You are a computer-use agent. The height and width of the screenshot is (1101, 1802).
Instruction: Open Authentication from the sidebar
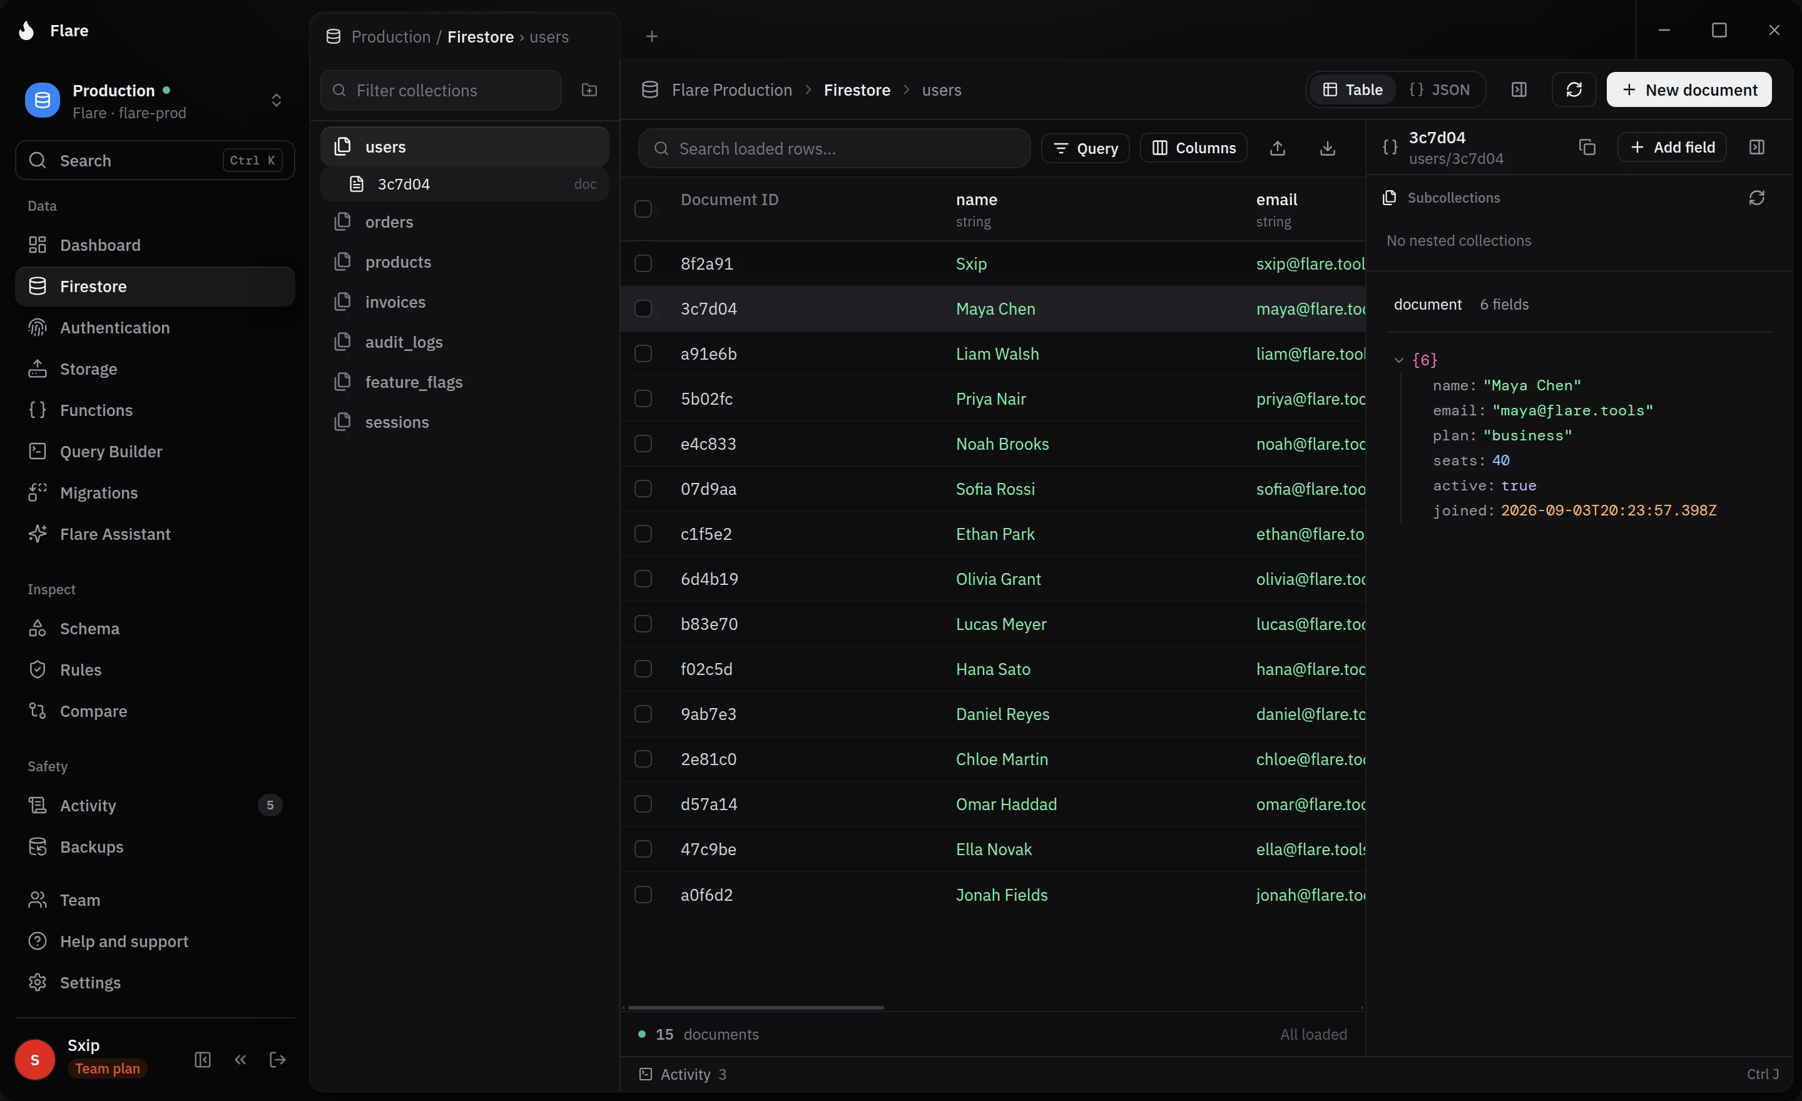pyautogui.click(x=155, y=328)
